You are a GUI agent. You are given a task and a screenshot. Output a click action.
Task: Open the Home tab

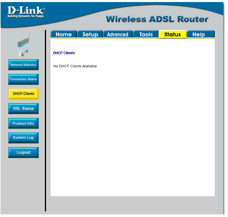coord(64,34)
